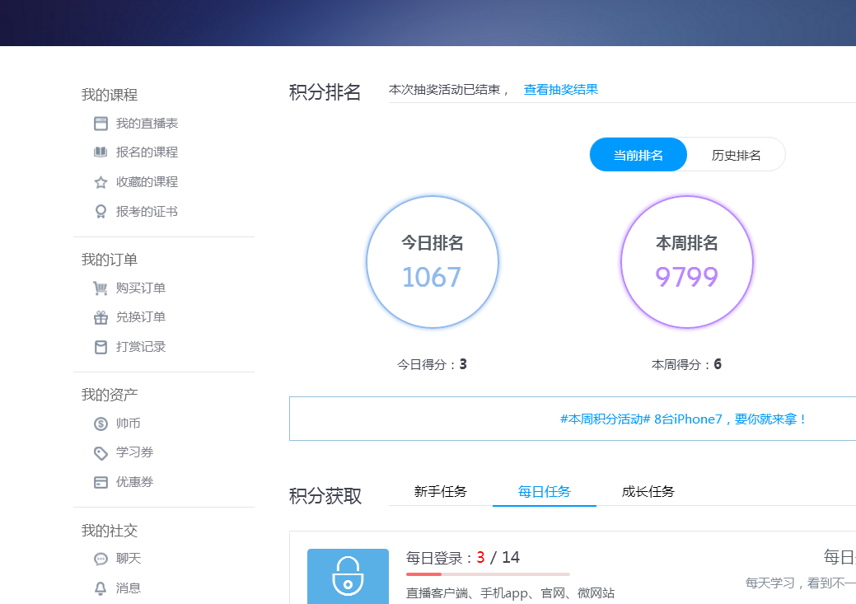Open the 新手任务 tab
The height and width of the screenshot is (604, 856).
click(x=440, y=492)
